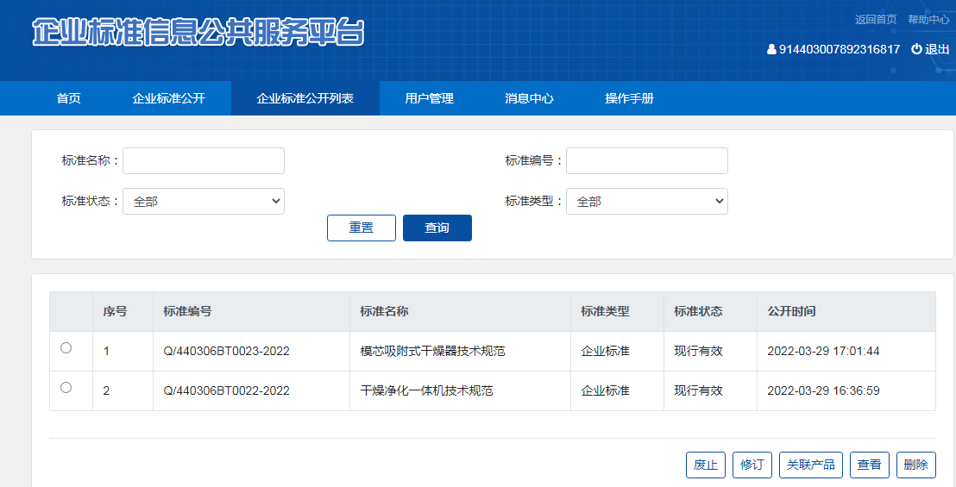Open the 操作手册 navigation item

point(630,98)
